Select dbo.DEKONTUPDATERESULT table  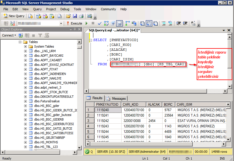54,97
